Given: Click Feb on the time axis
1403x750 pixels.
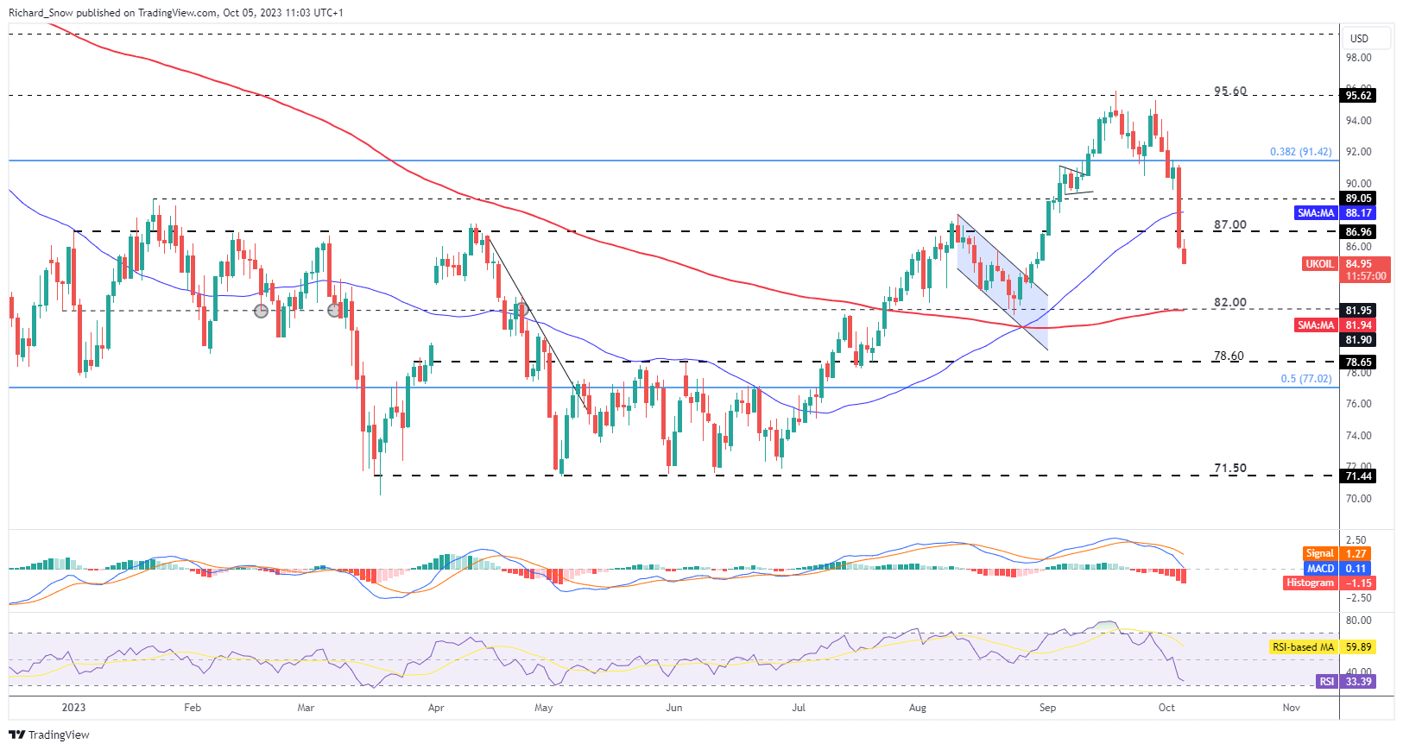Looking at the screenshot, I should [193, 708].
